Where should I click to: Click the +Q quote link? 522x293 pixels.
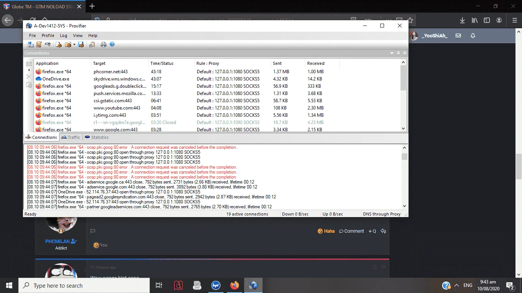point(372,231)
